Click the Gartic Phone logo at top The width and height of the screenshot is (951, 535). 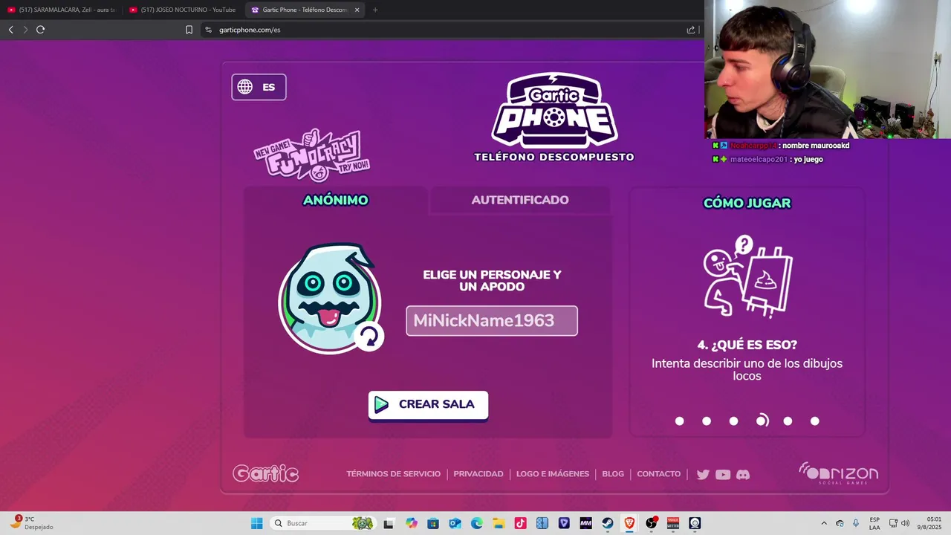(554, 110)
